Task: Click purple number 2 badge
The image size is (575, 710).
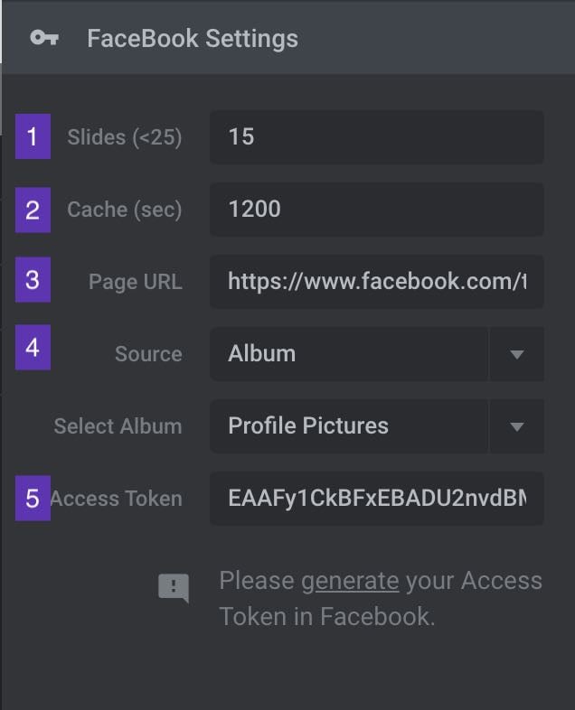Action: [x=33, y=210]
